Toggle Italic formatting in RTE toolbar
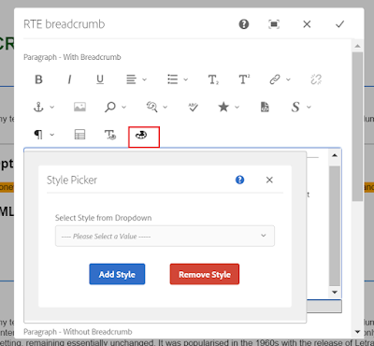The image size is (374, 346). pos(69,79)
